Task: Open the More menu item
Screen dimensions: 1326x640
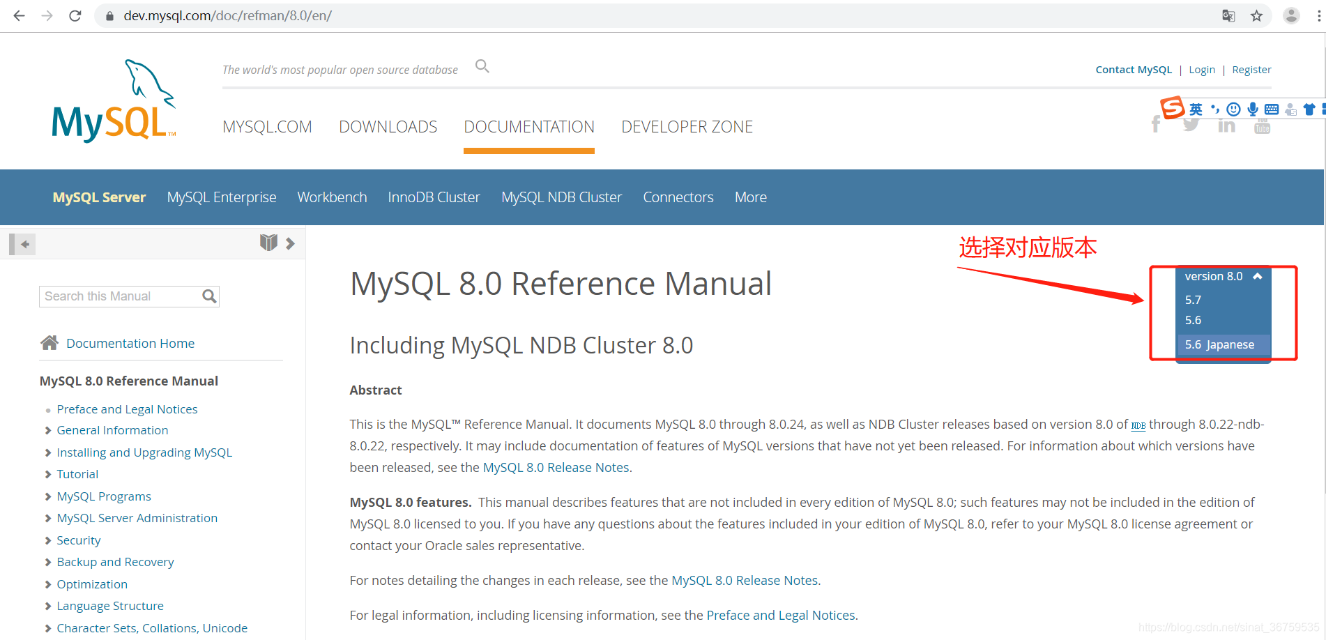Action: coord(750,197)
